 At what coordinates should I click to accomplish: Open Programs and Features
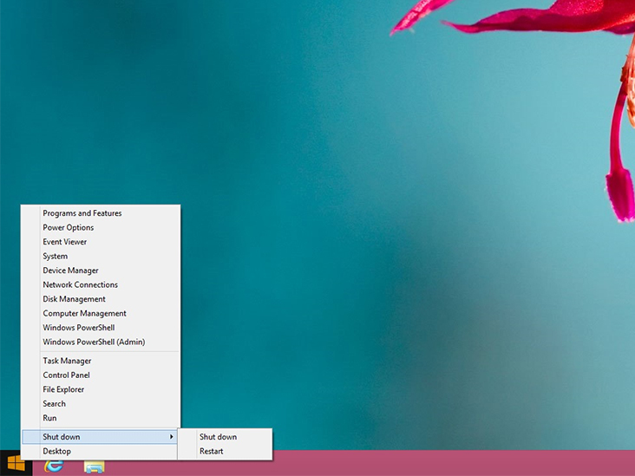pos(101,213)
